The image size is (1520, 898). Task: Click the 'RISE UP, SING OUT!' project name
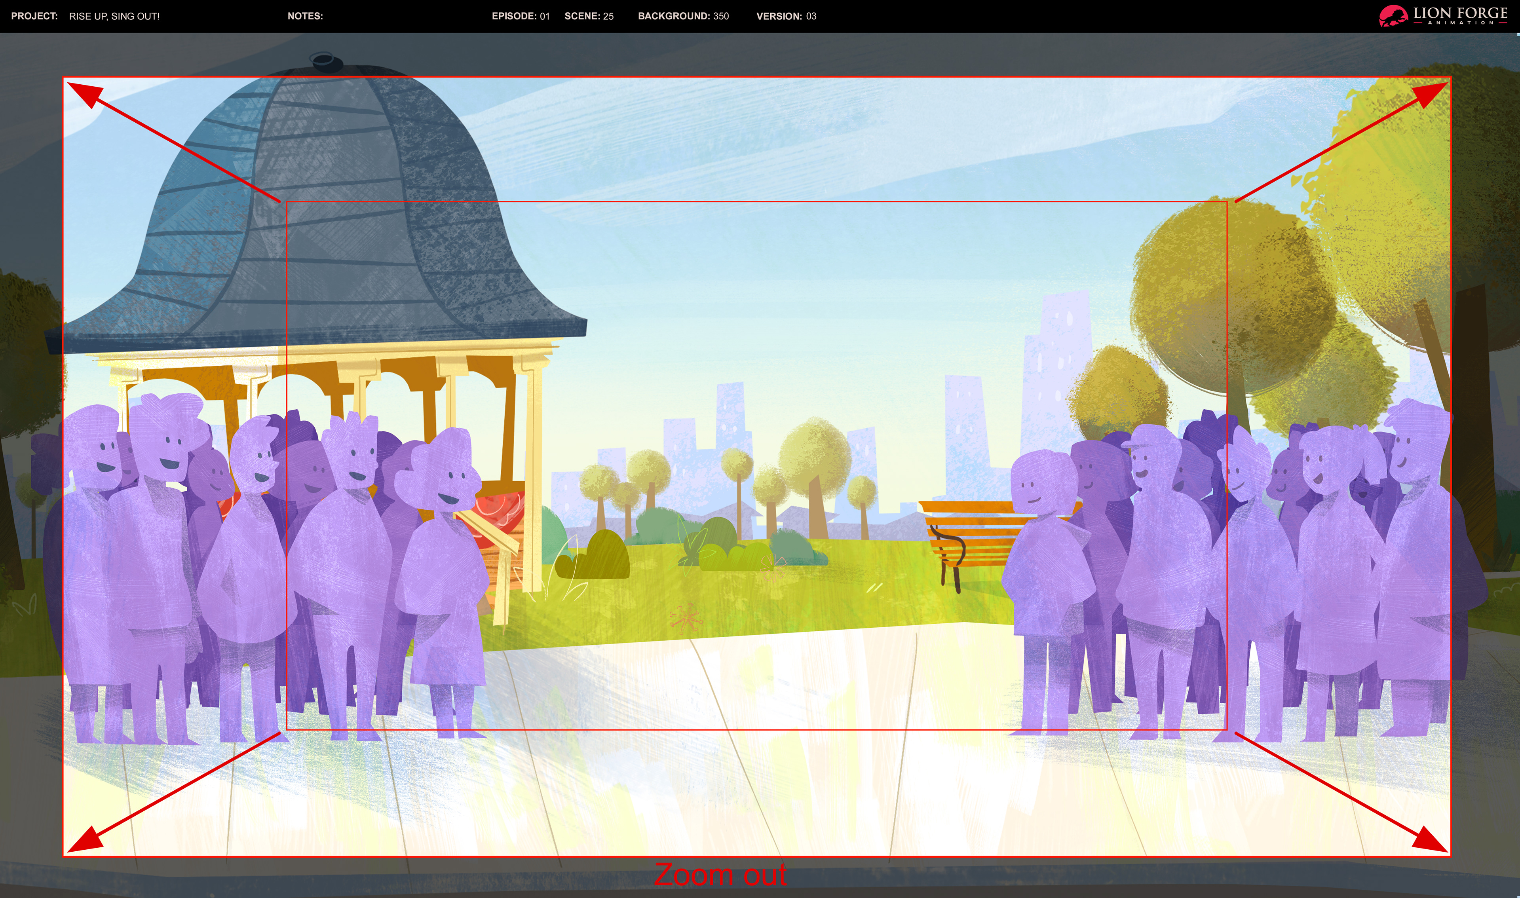coord(114,16)
